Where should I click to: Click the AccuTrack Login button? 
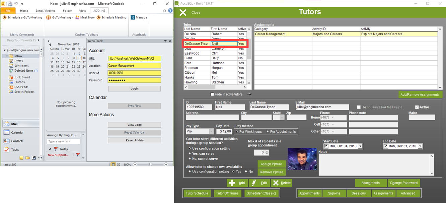(x=134, y=89)
